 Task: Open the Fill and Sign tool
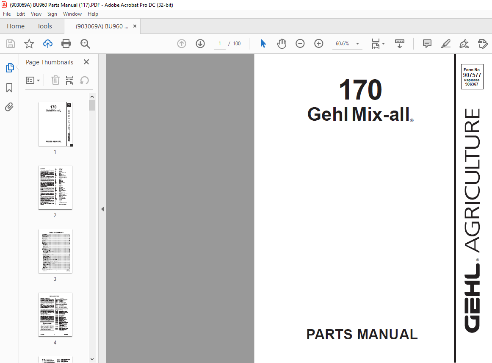464,44
